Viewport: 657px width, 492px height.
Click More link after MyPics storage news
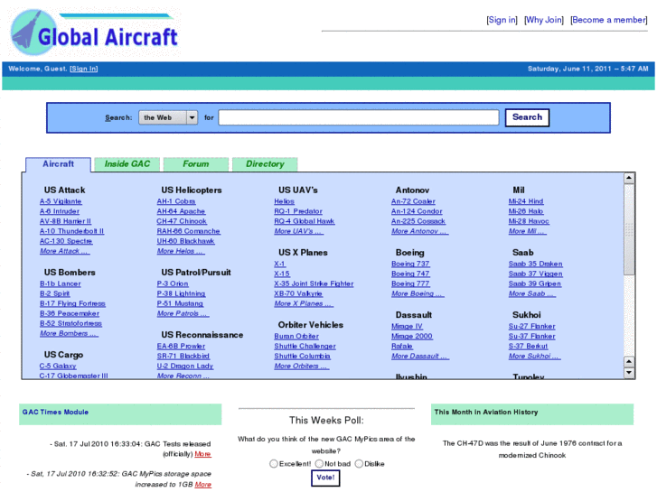coord(202,485)
